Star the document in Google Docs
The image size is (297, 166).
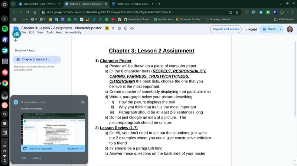[x=113, y=28]
